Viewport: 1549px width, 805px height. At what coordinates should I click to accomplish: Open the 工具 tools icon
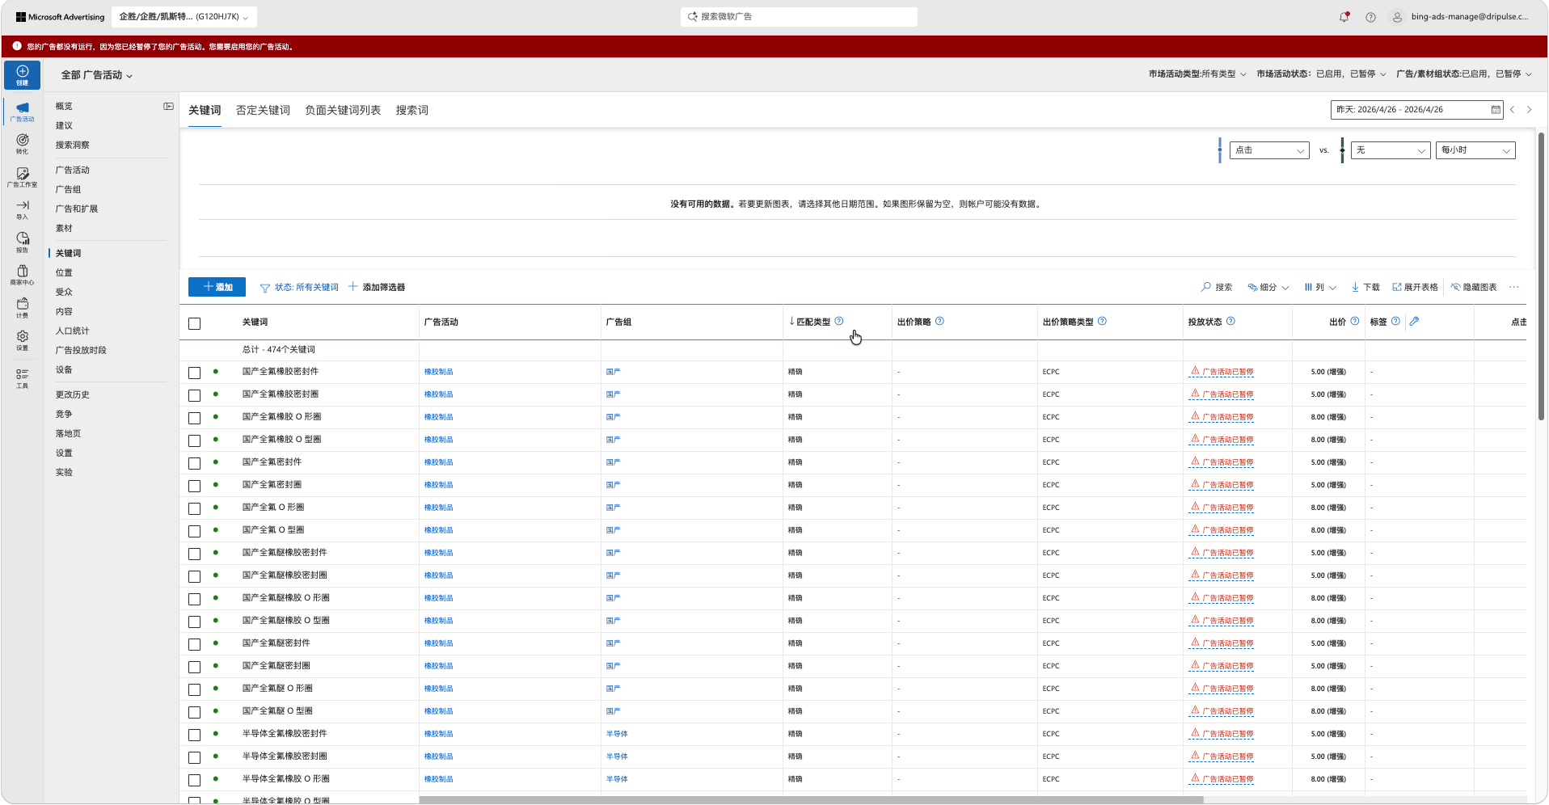pos(22,378)
